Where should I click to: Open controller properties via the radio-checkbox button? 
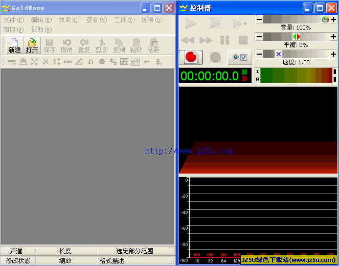tap(240, 57)
